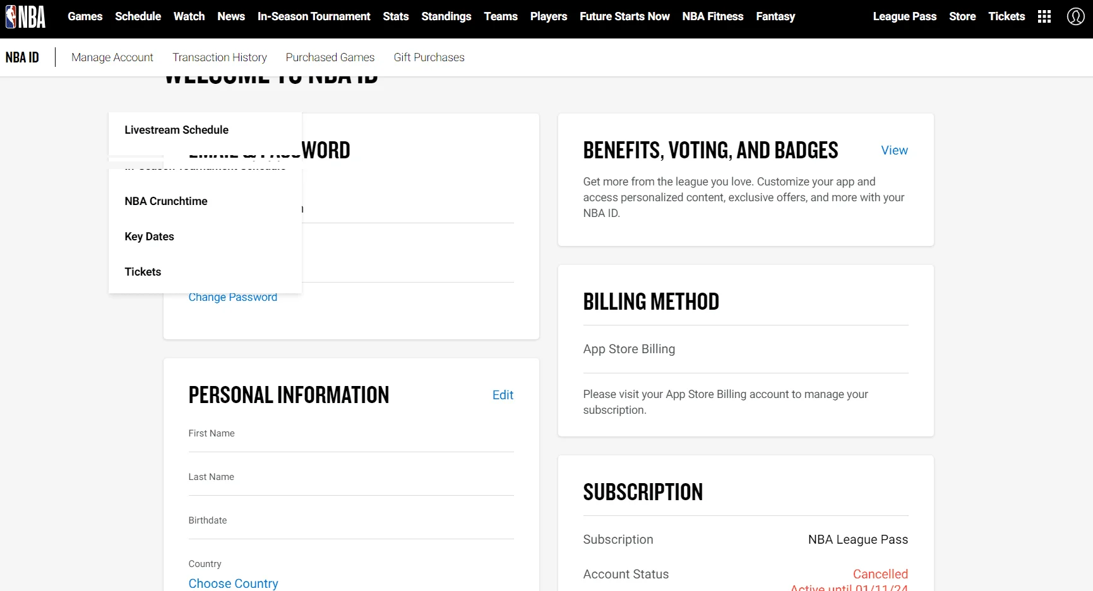1093x591 pixels.
Task: Edit personal information
Action: coord(503,395)
